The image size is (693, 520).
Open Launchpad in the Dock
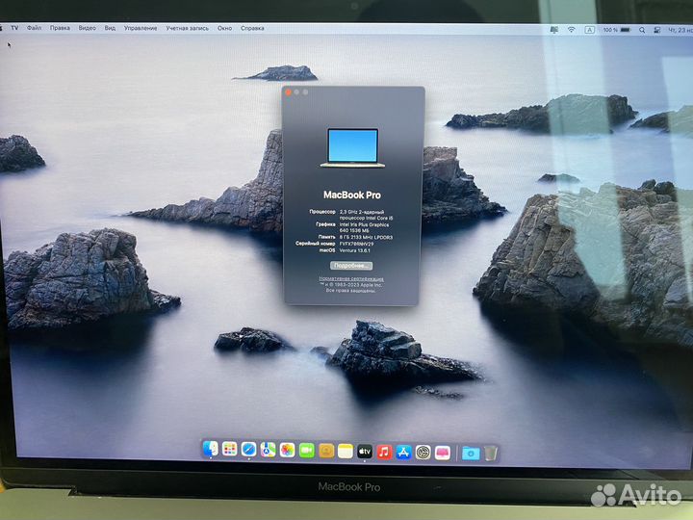click(229, 450)
